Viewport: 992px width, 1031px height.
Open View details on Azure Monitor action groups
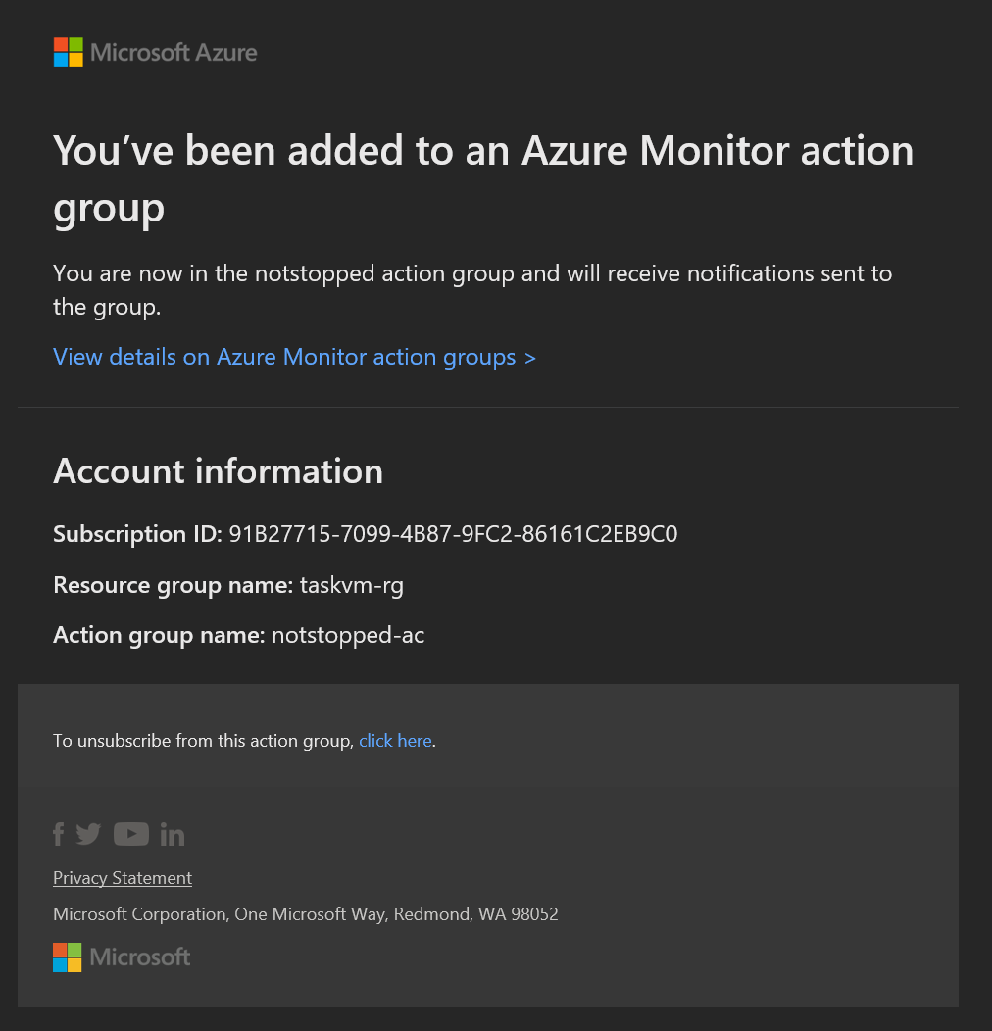295,357
